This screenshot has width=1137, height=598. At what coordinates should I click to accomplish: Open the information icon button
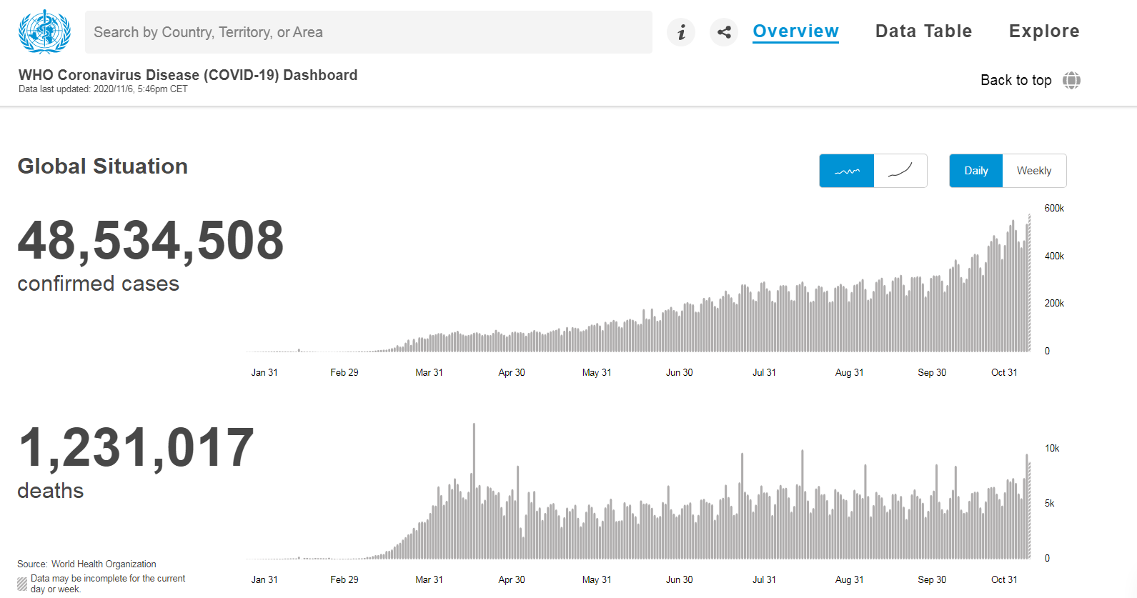point(681,32)
